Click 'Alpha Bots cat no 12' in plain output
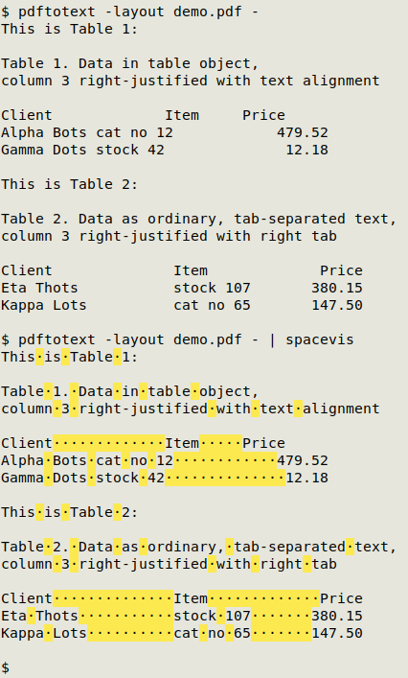Viewport: 408px width, 678px height. (x=87, y=132)
